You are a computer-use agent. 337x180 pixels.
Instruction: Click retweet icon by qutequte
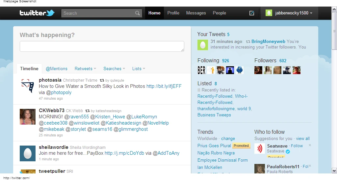coord(102,80)
